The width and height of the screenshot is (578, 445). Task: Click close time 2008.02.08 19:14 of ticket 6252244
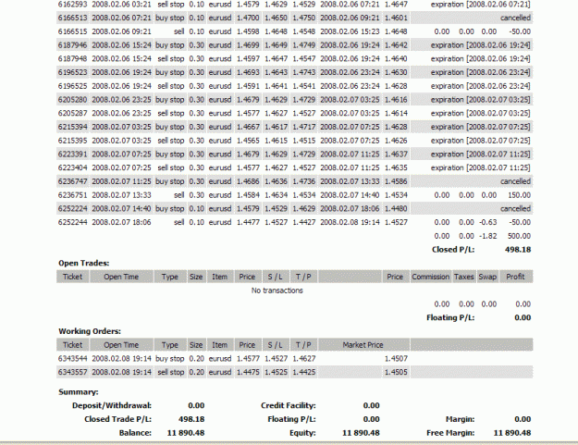[x=350, y=222]
